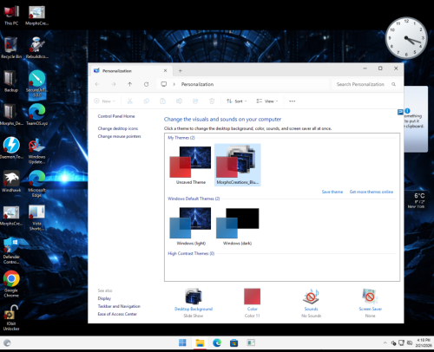
Task: Click the Personalization address breadcrumb
Action: tap(197, 84)
